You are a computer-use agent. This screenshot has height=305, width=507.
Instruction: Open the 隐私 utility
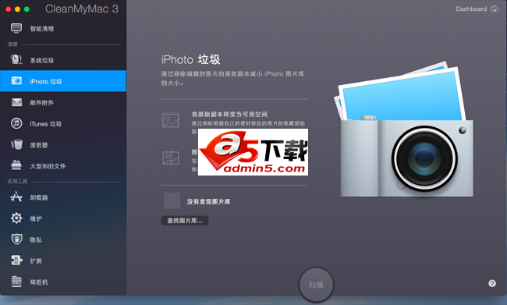63,239
